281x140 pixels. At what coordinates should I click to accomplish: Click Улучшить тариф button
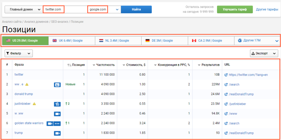pos(235,10)
